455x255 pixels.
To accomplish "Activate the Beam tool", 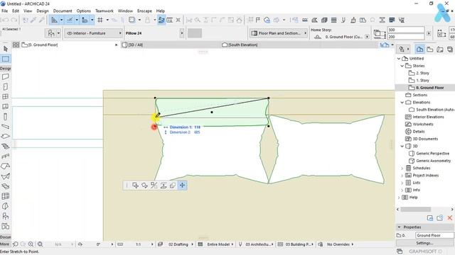I will coord(6,126).
